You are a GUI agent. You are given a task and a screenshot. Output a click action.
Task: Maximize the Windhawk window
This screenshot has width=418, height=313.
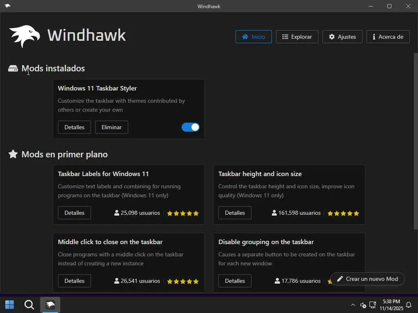coord(389,6)
